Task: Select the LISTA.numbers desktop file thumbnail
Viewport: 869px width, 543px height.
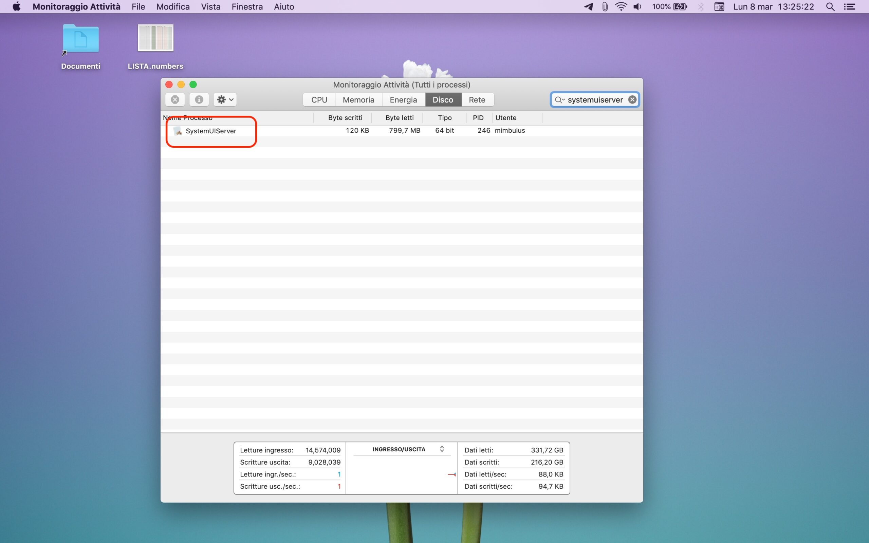Action: click(x=155, y=38)
